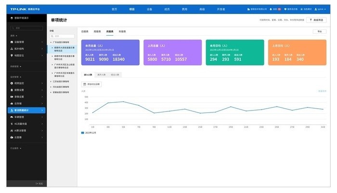Click the 设备管理 sidebar icon
The width and height of the screenshot is (337, 193).
[11, 42]
